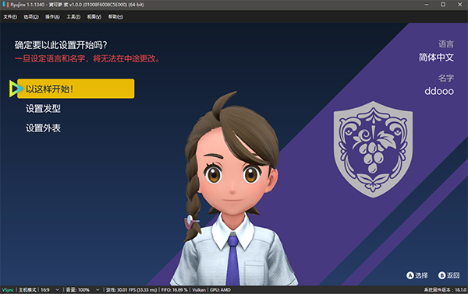Open the 工具(T) menu

tap(73, 16)
